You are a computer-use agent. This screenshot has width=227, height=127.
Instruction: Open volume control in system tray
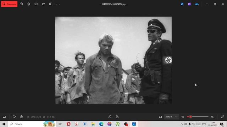pos(186,124)
